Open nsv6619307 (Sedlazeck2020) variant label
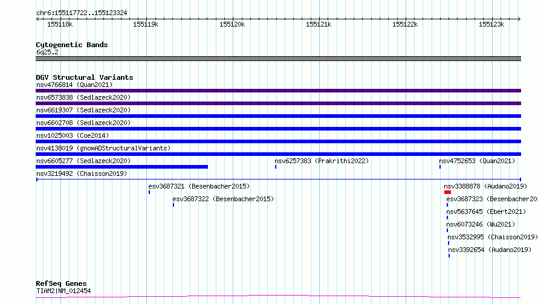The width and height of the screenshot is (538, 304). [x=83, y=110]
